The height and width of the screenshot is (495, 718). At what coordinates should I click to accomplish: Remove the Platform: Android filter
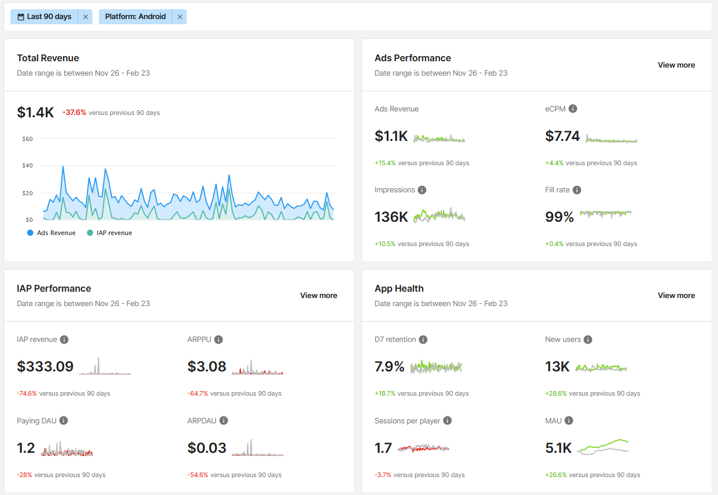point(179,16)
